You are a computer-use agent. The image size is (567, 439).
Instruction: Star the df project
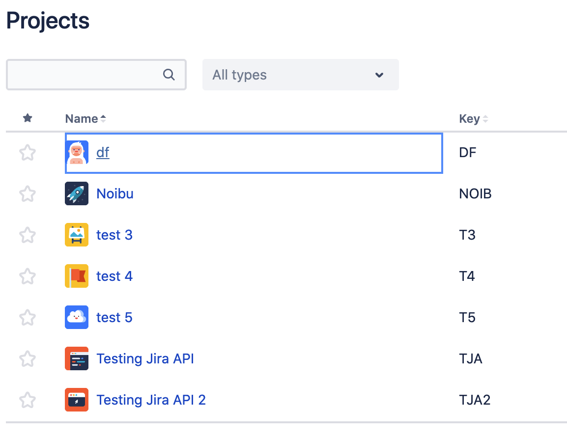click(28, 153)
